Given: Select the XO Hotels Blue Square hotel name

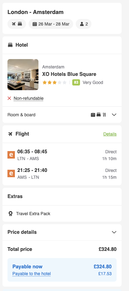Looking at the screenshot, I should (x=69, y=74).
